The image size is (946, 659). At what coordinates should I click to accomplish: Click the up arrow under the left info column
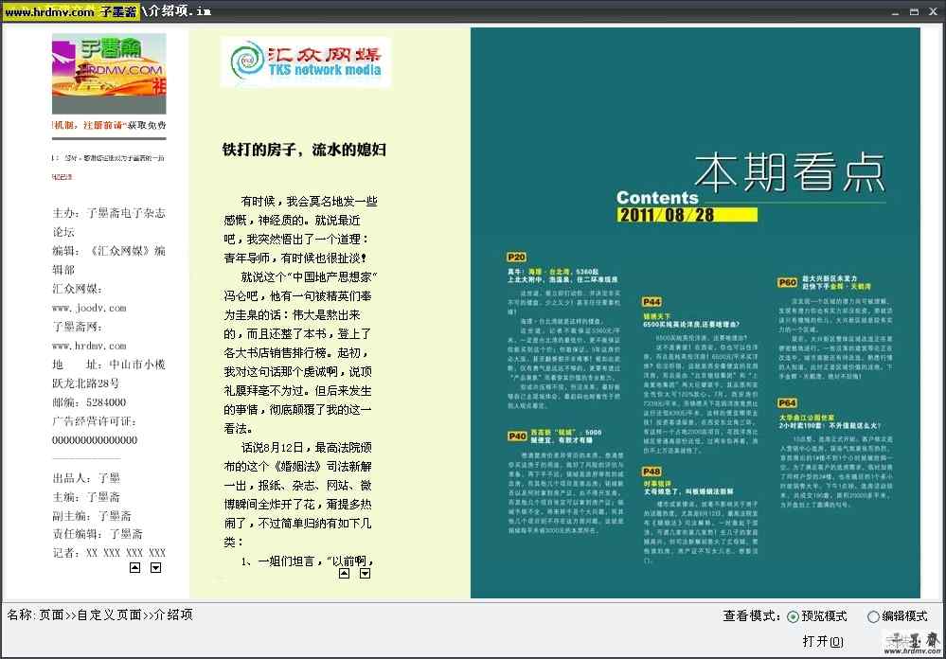tap(135, 567)
